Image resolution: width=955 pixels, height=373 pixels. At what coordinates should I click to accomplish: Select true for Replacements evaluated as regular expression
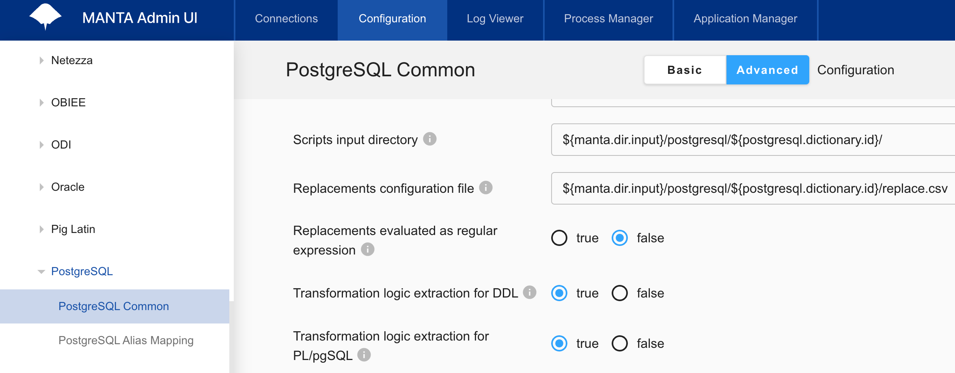(559, 238)
